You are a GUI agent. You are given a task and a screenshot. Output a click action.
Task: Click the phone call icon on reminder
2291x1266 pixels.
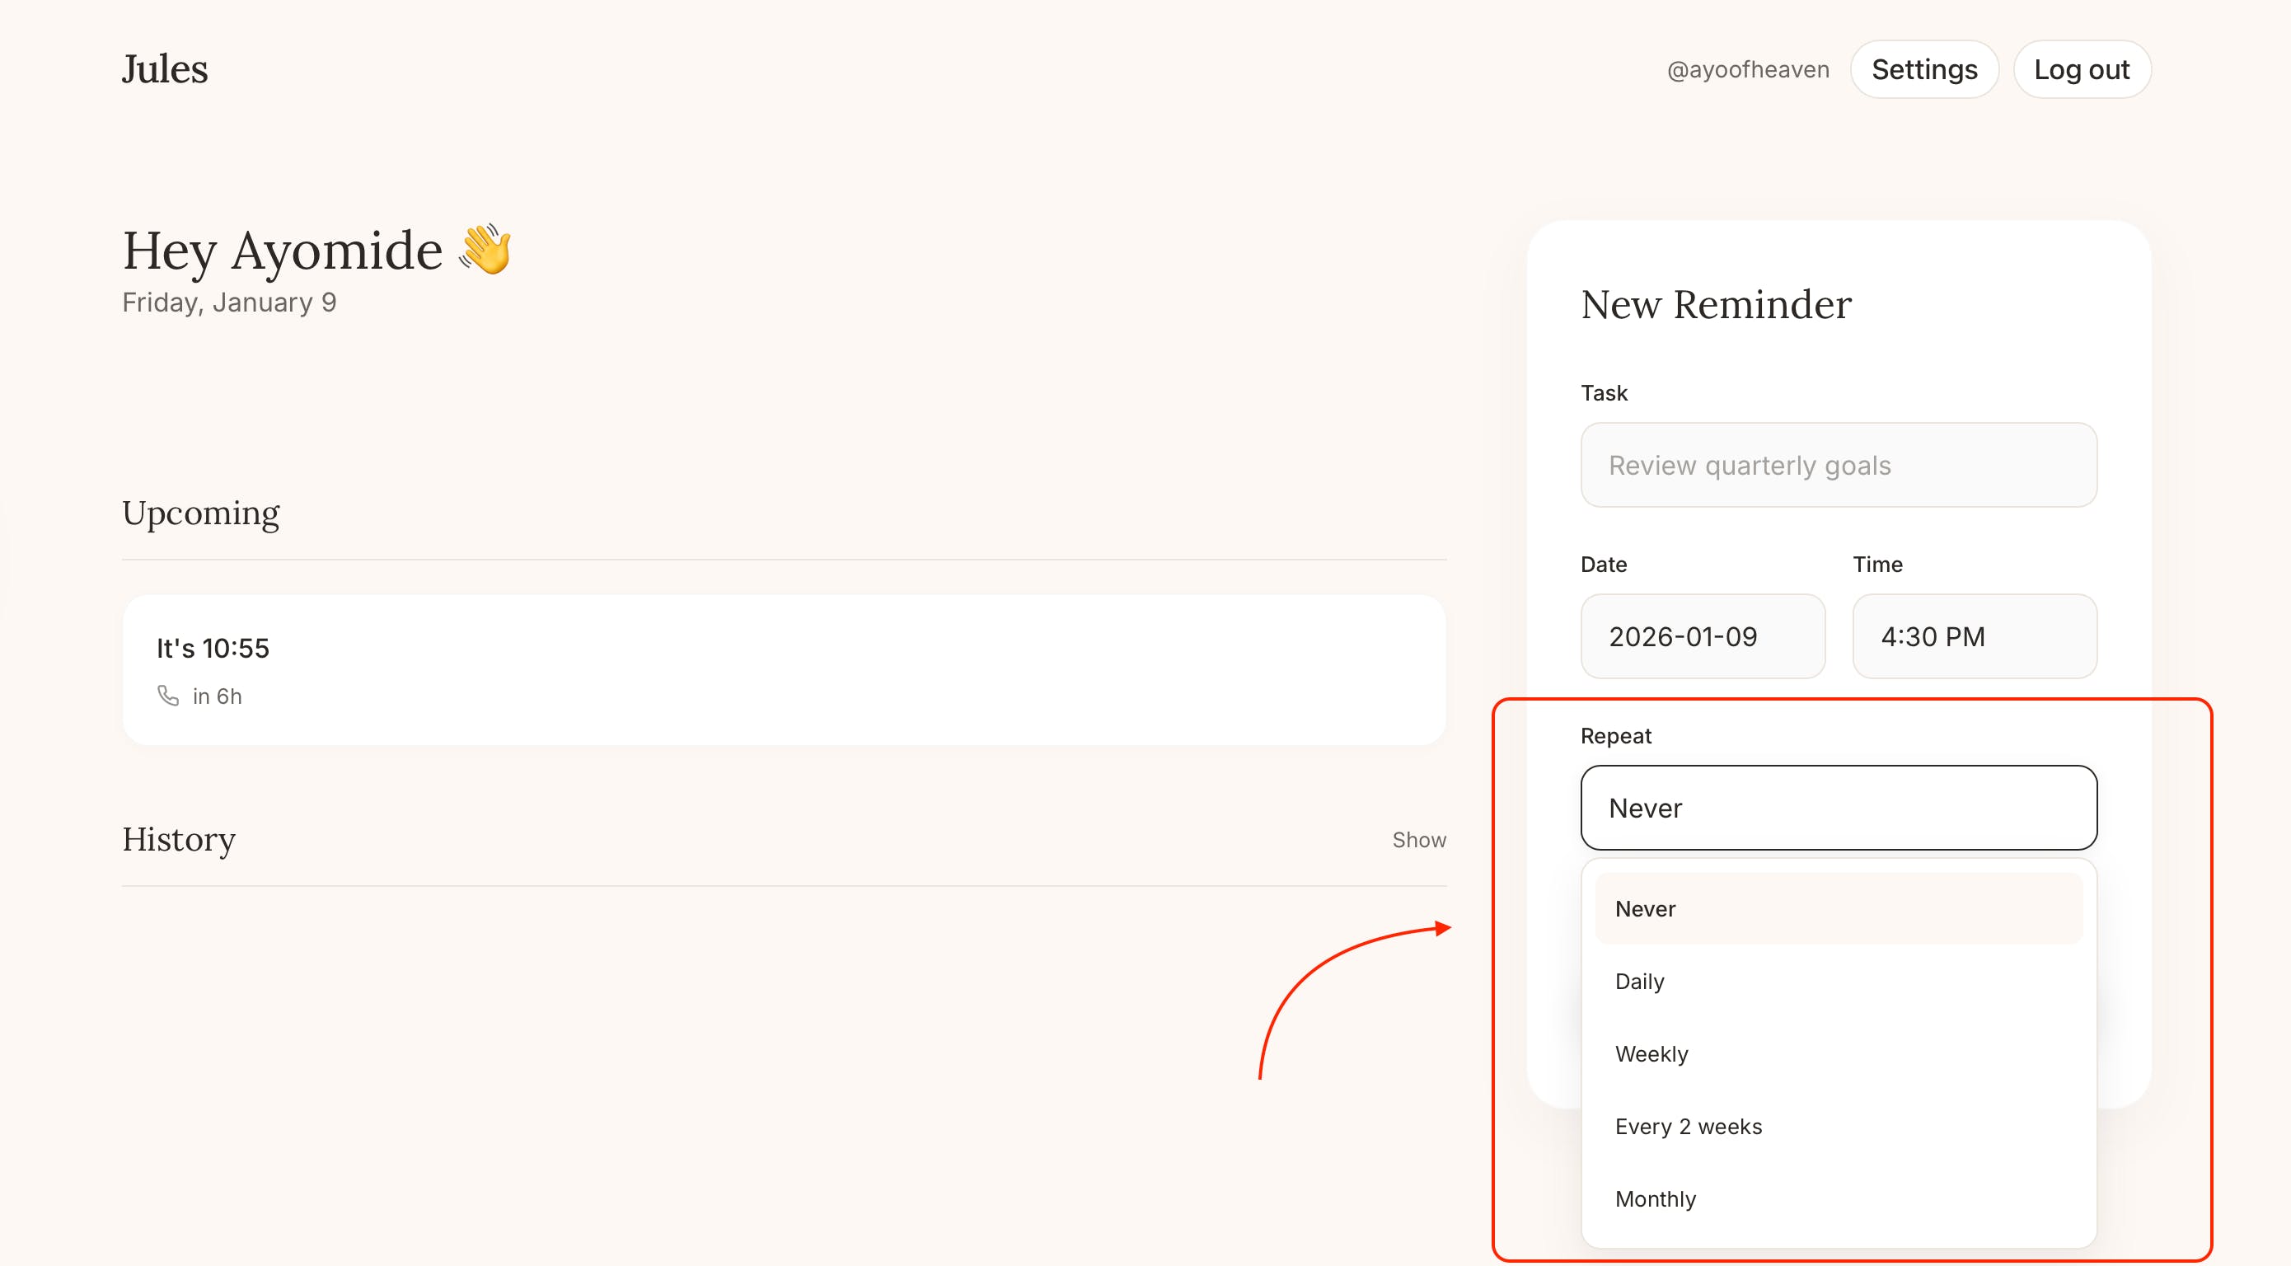click(x=168, y=695)
